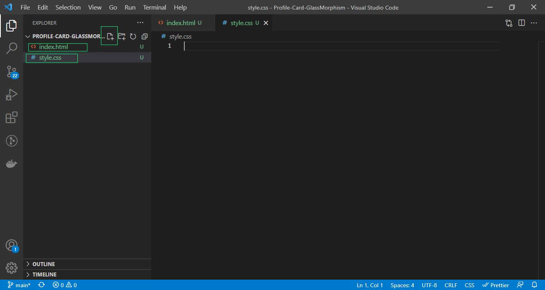Open Explorer views and more actions menu

140,23
